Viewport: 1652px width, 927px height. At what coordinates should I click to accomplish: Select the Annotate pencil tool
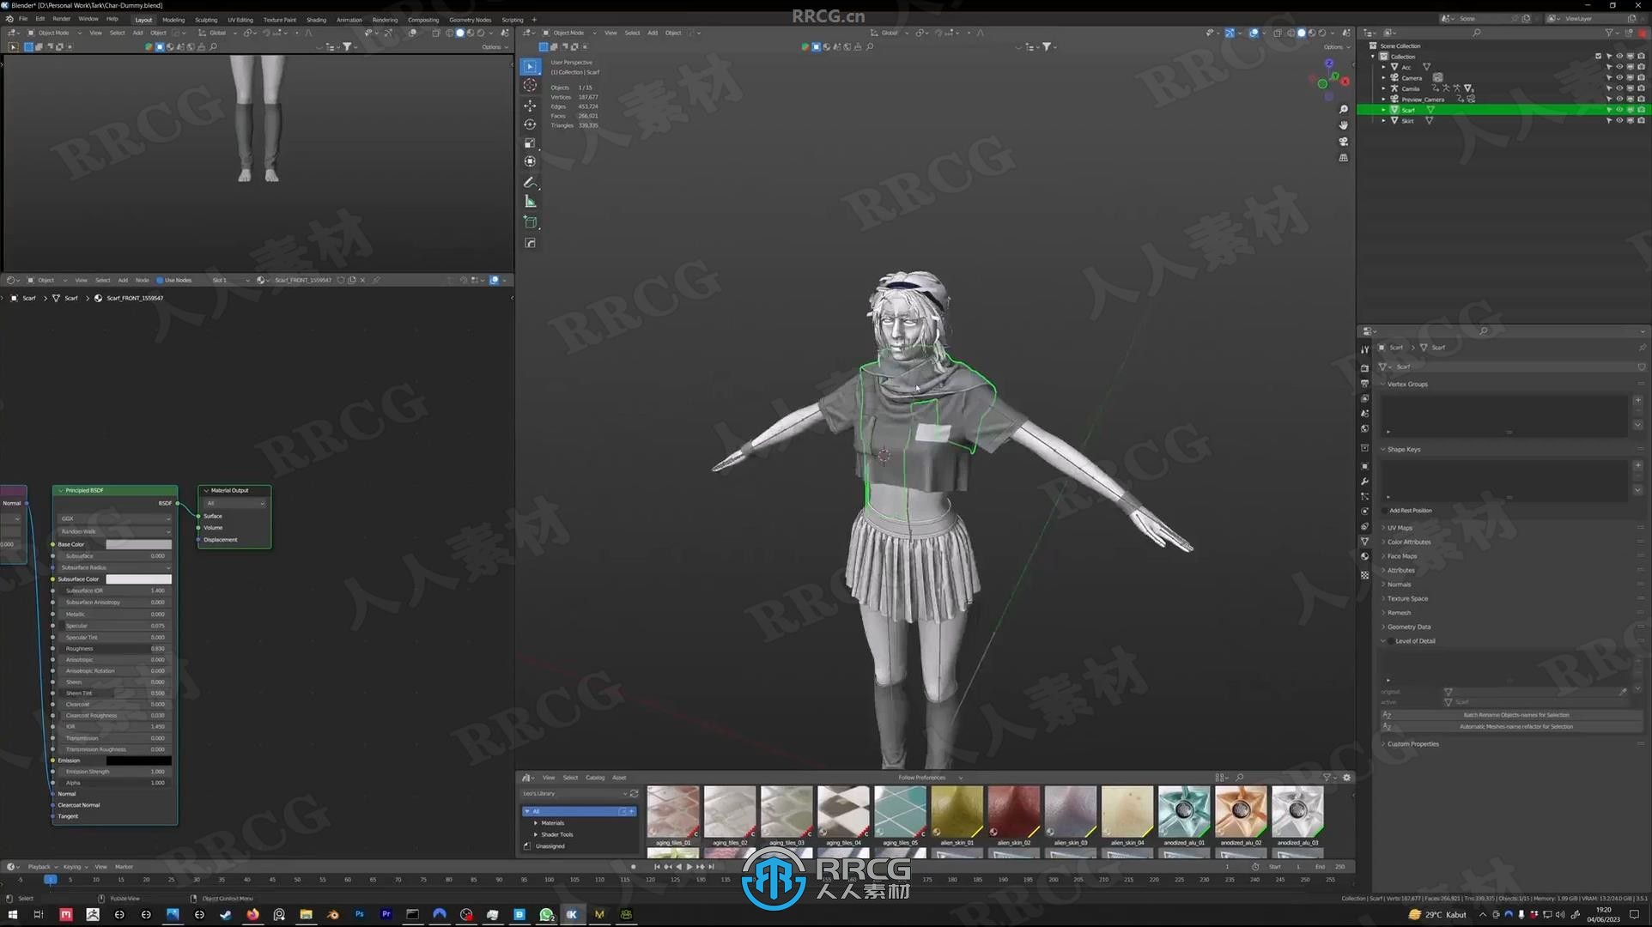tap(531, 183)
